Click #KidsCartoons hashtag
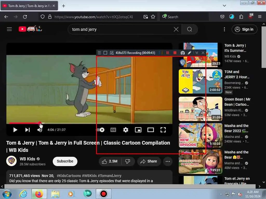The width and height of the screenshot is (266, 199). tap(69, 176)
